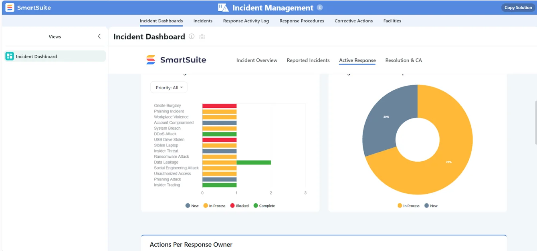Click the info icon next to Incident Dashboard title
The image size is (537, 251).
pyautogui.click(x=192, y=36)
